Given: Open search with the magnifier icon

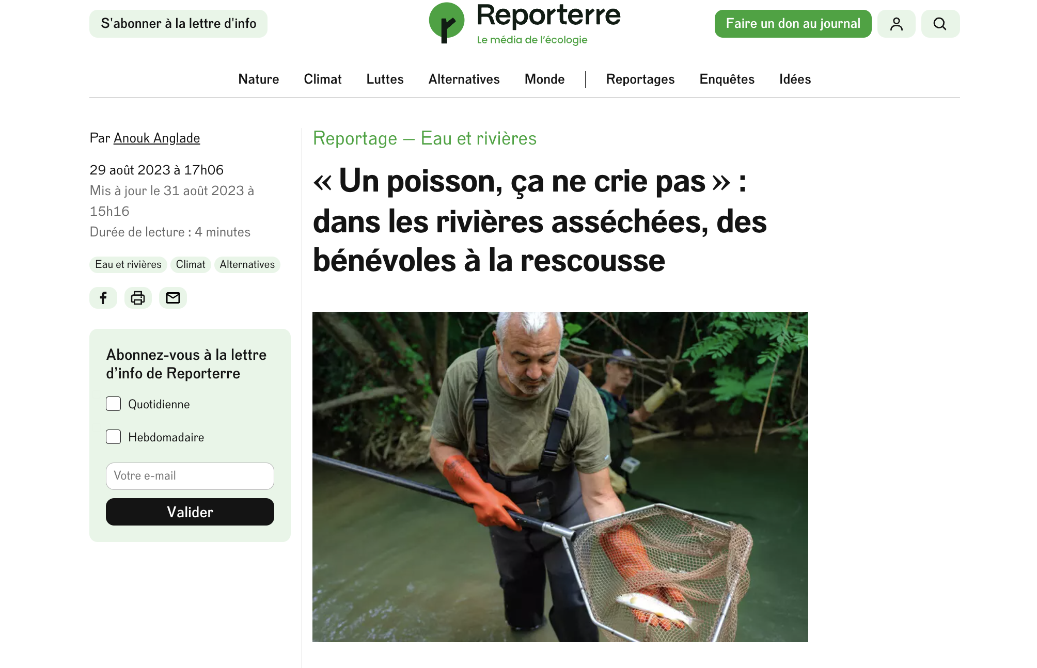Looking at the screenshot, I should coord(940,24).
